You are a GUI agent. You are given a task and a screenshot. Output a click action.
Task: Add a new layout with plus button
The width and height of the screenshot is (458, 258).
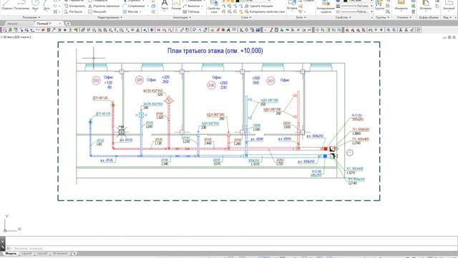74,253
